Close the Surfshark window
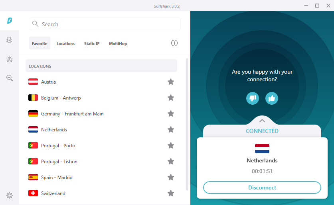The width and height of the screenshot is (334, 205). 328,6
